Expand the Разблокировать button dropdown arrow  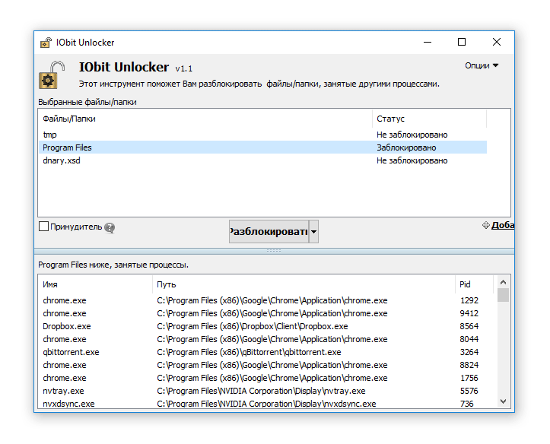coord(313,232)
